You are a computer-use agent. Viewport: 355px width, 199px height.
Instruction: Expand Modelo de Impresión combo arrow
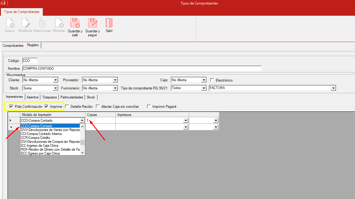click(x=82, y=120)
